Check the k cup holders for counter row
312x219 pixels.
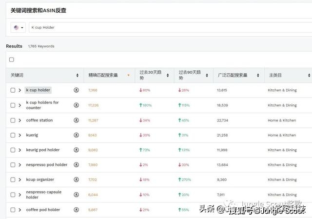(13, 105)
